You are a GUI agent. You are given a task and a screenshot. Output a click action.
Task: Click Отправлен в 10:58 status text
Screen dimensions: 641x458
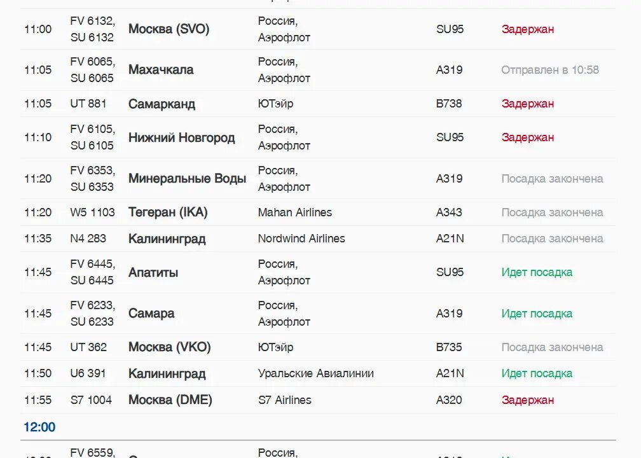(x=550, y=70)
